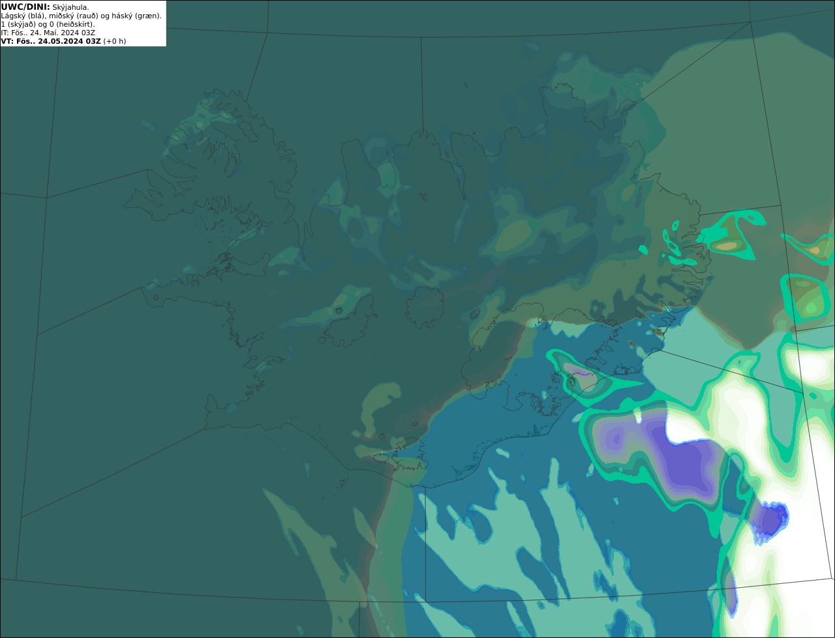Click the "VT: Fös.. 24.05.2024 03Z (+0 h)" line

coord(64,41)
